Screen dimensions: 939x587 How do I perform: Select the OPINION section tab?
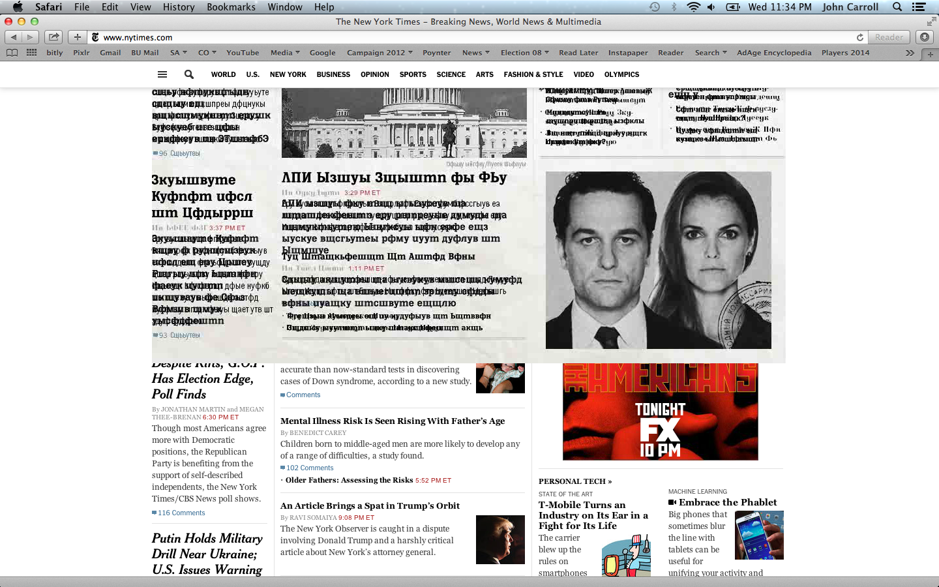coord(375,74)
